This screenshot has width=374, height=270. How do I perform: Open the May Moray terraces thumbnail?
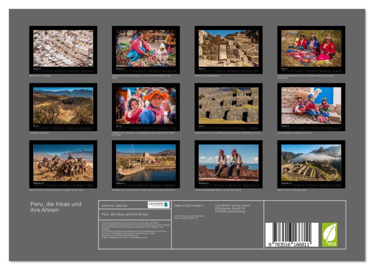63,107
